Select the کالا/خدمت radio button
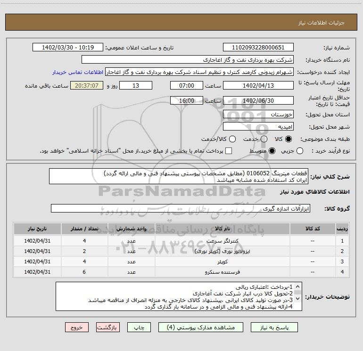The height and width of the screenshot is (351, 363). pyautogui.click(x=232, y=139)
